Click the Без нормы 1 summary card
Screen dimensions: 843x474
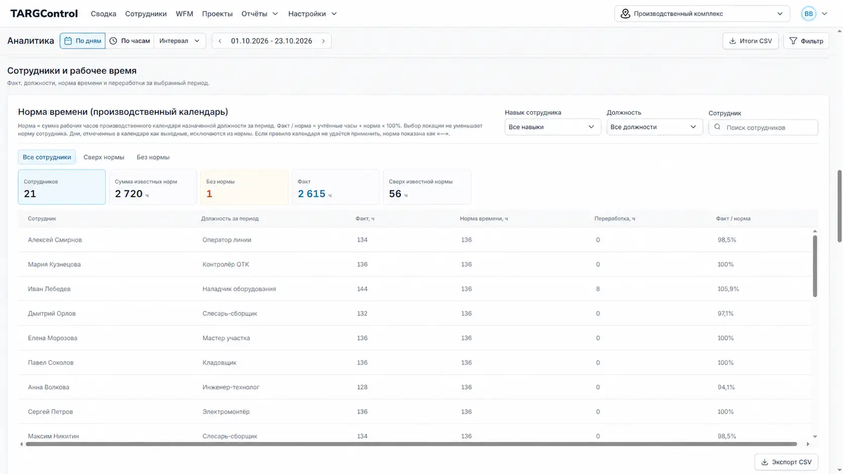click(244, 187)
